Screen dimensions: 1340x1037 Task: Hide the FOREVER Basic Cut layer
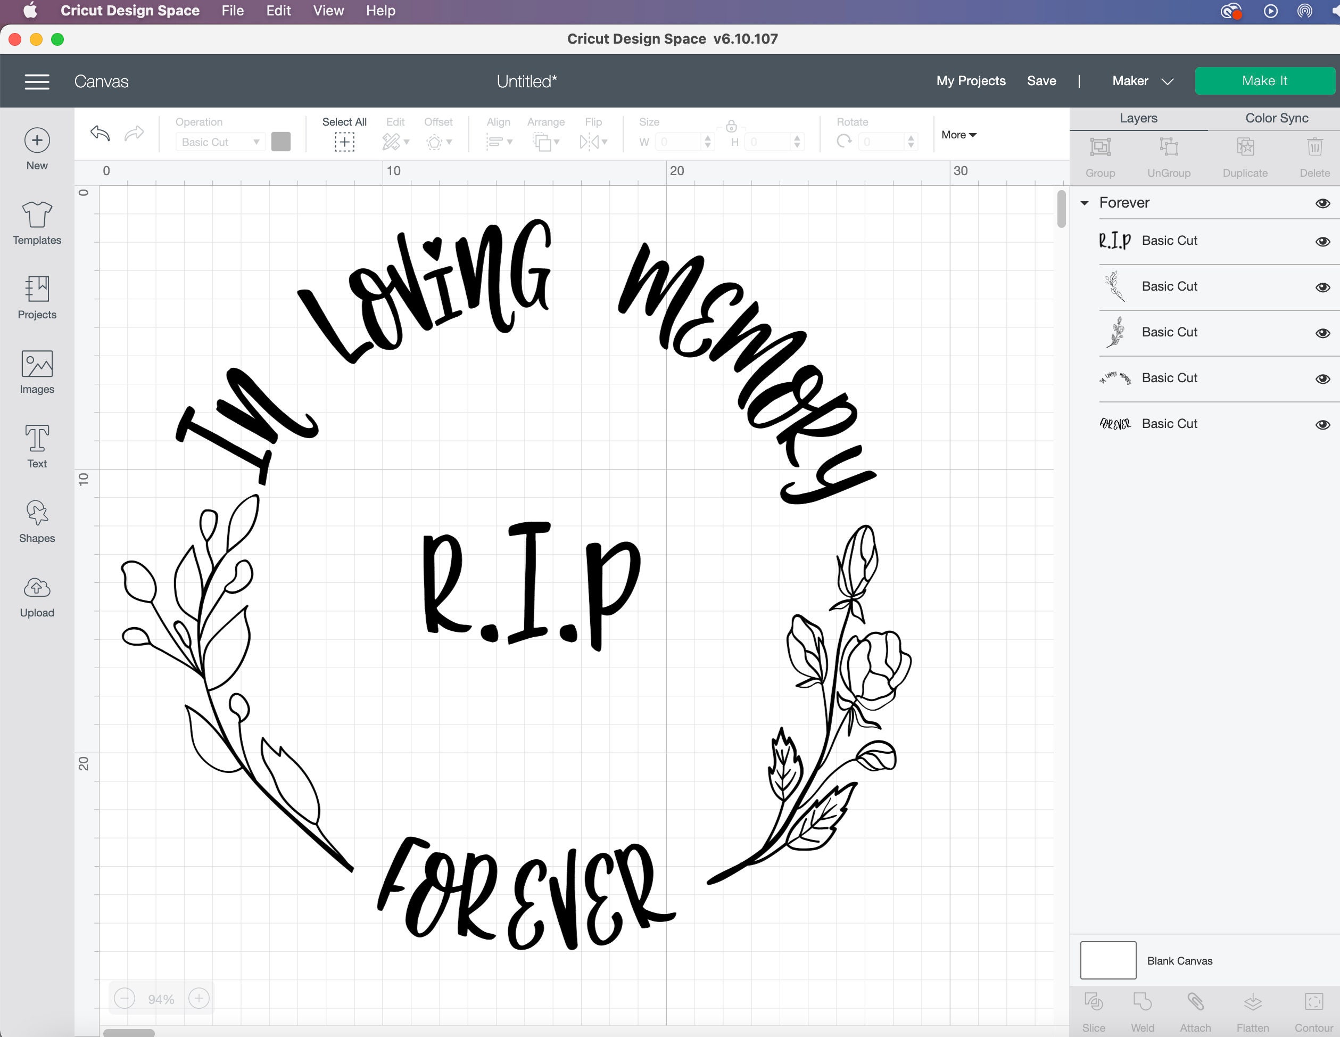1323,424
